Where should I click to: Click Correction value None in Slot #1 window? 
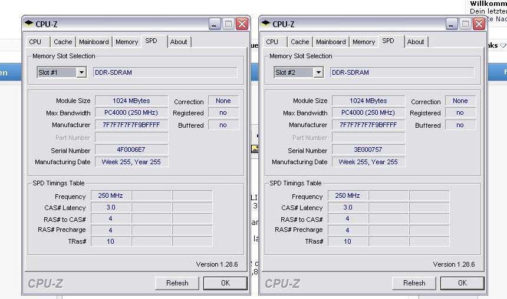pos(223,101)
